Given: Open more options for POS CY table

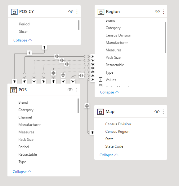Looking at the screenshot, I should coord(77,12).
